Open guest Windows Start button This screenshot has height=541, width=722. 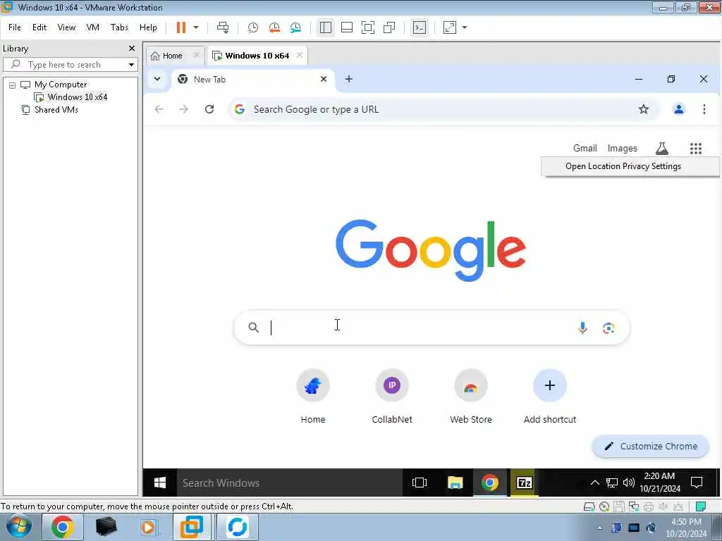coord(160,483)
